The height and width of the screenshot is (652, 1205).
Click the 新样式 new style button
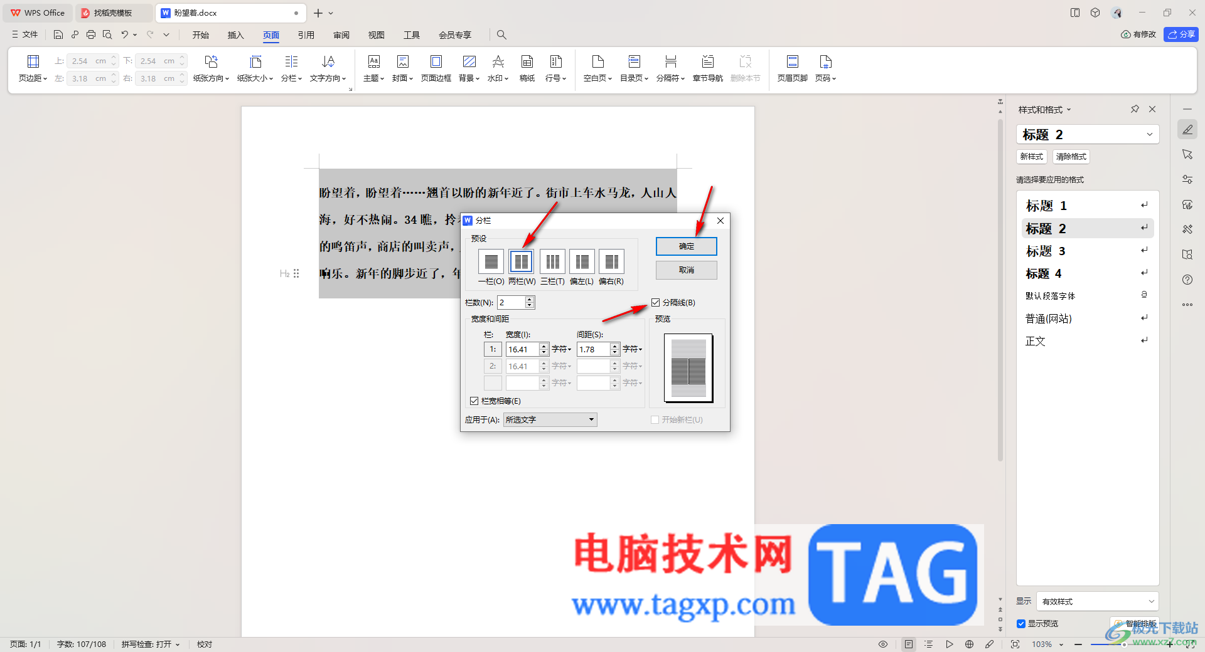1032,157
